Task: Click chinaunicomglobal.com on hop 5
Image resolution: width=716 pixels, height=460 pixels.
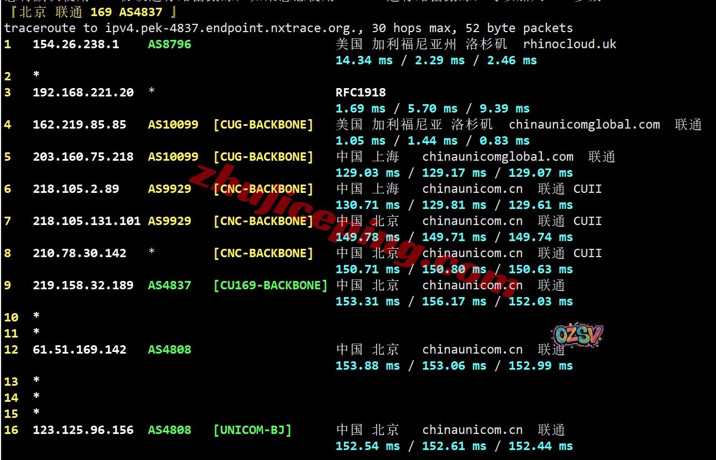Action: click(x=498, y=157)
